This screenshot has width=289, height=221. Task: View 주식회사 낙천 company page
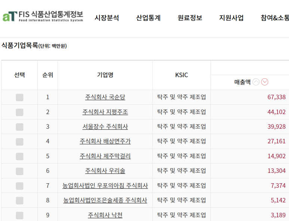(x=105, y=215)
